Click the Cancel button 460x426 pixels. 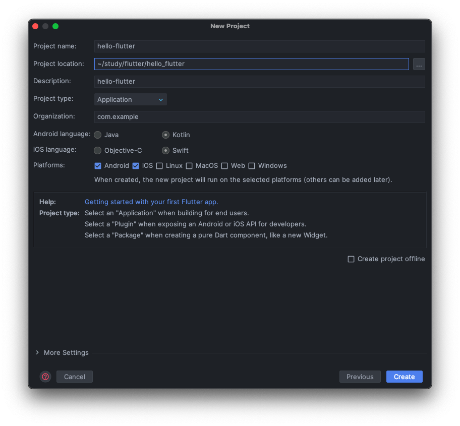(75, 377)
